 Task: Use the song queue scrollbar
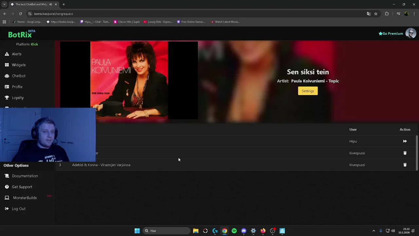pos(417,153)
